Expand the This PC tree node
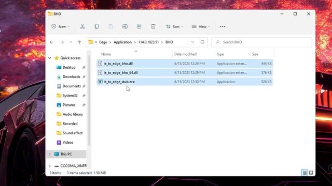 (50, 154)
